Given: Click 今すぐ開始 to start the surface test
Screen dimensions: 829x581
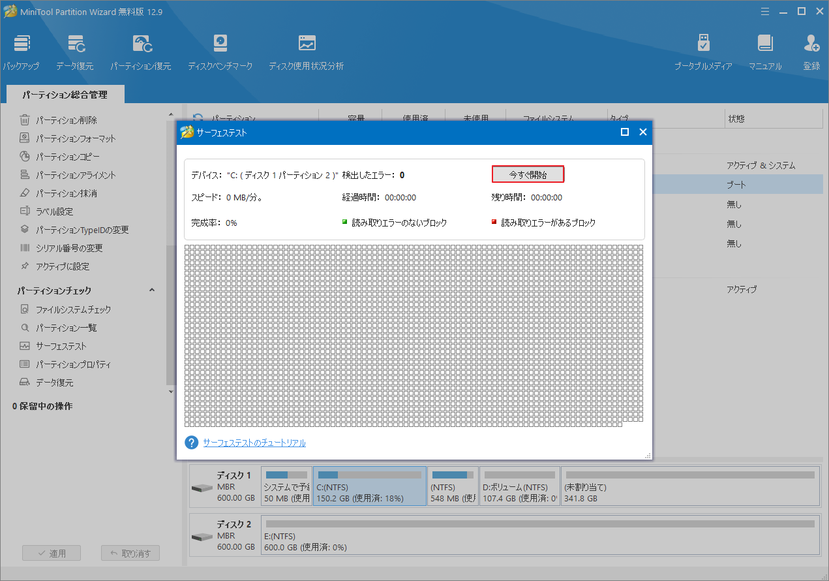Looking at the screenshot, I should 528,174.
